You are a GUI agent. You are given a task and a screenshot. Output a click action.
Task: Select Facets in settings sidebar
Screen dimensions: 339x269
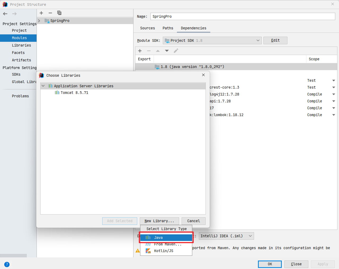18,53
